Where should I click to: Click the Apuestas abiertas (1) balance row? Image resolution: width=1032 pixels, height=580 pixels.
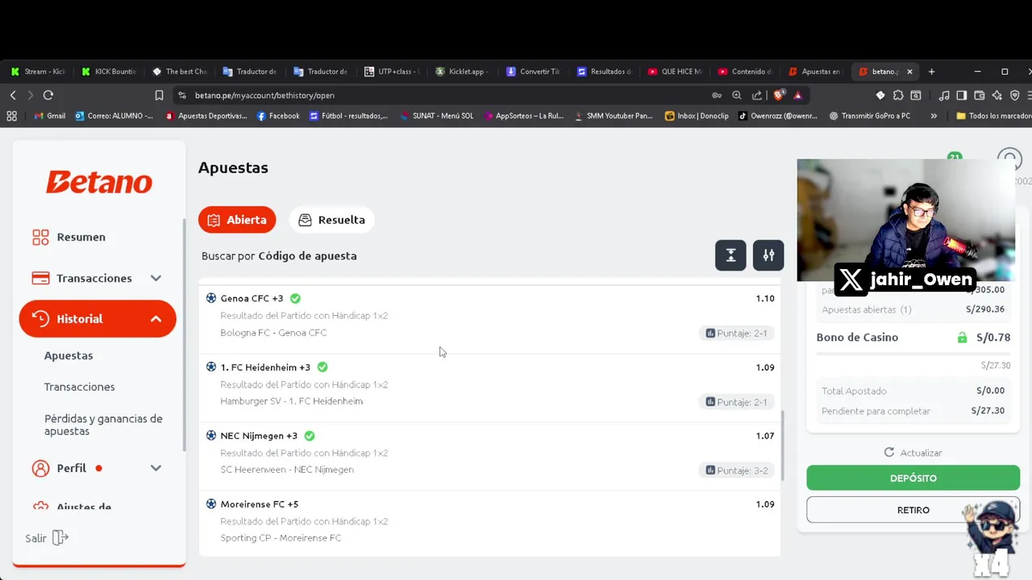click(913, 309)
